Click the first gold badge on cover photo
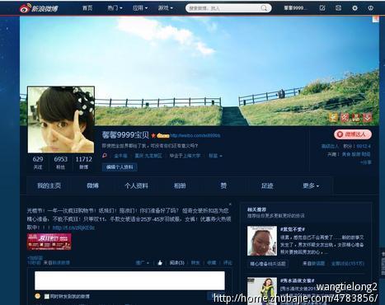 click(x=333, y=117)
